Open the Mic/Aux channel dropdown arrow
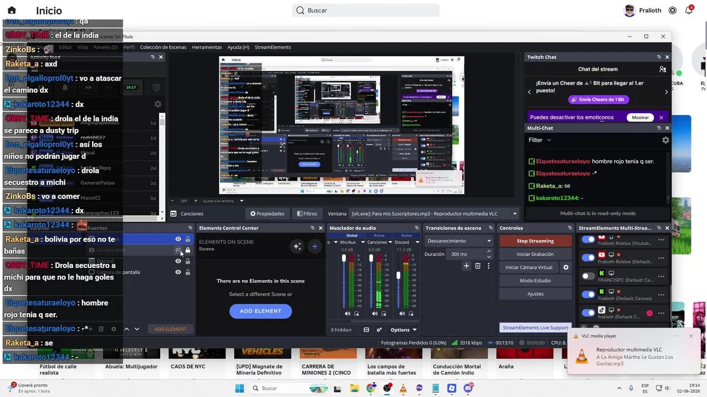 363,242
